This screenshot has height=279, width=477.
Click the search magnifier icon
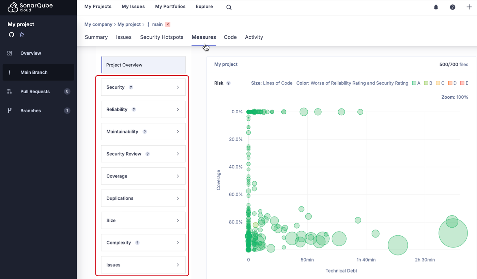click(229, 7)
